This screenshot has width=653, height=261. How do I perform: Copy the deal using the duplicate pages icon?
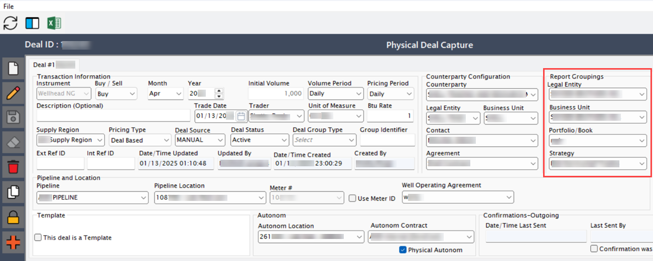click(14, 192)
